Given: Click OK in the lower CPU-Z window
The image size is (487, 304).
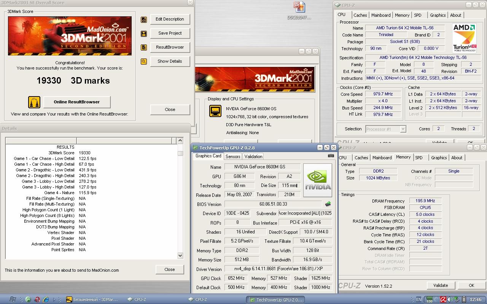Looking at the screenshot, I should pos(471,285).
